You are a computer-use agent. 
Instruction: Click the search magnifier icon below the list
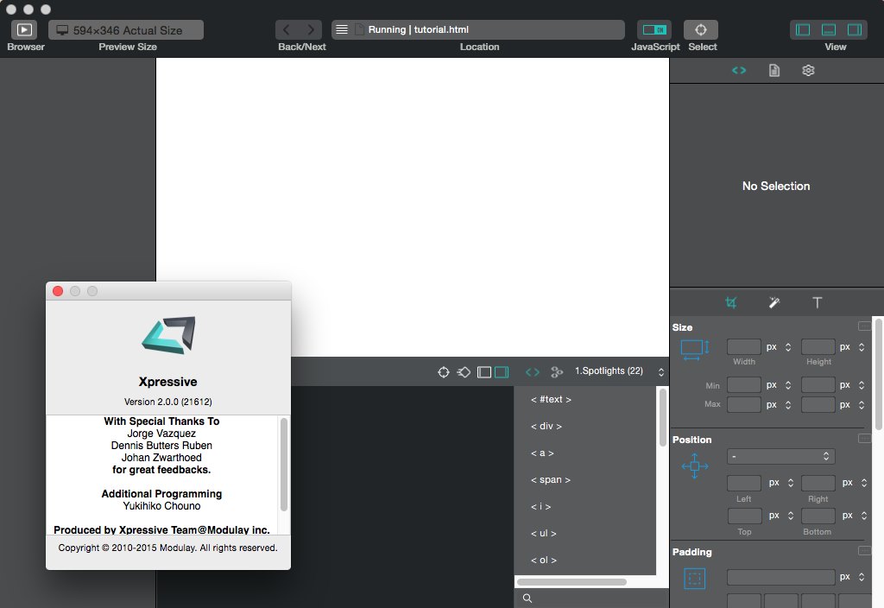[527, 598]
